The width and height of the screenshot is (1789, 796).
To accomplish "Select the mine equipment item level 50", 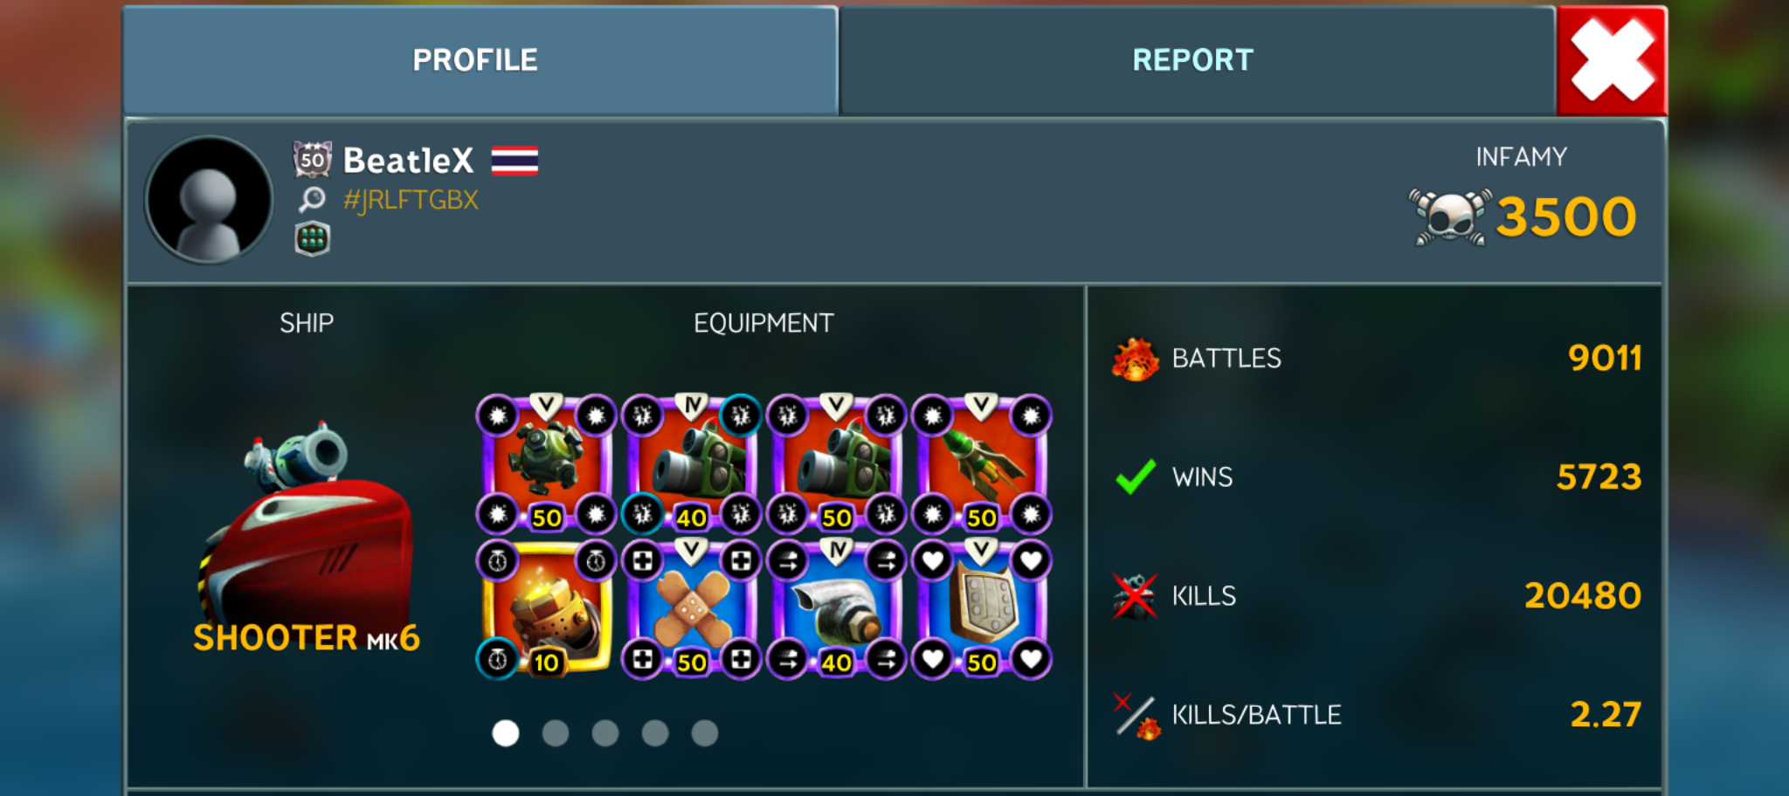I will (546, 463).
